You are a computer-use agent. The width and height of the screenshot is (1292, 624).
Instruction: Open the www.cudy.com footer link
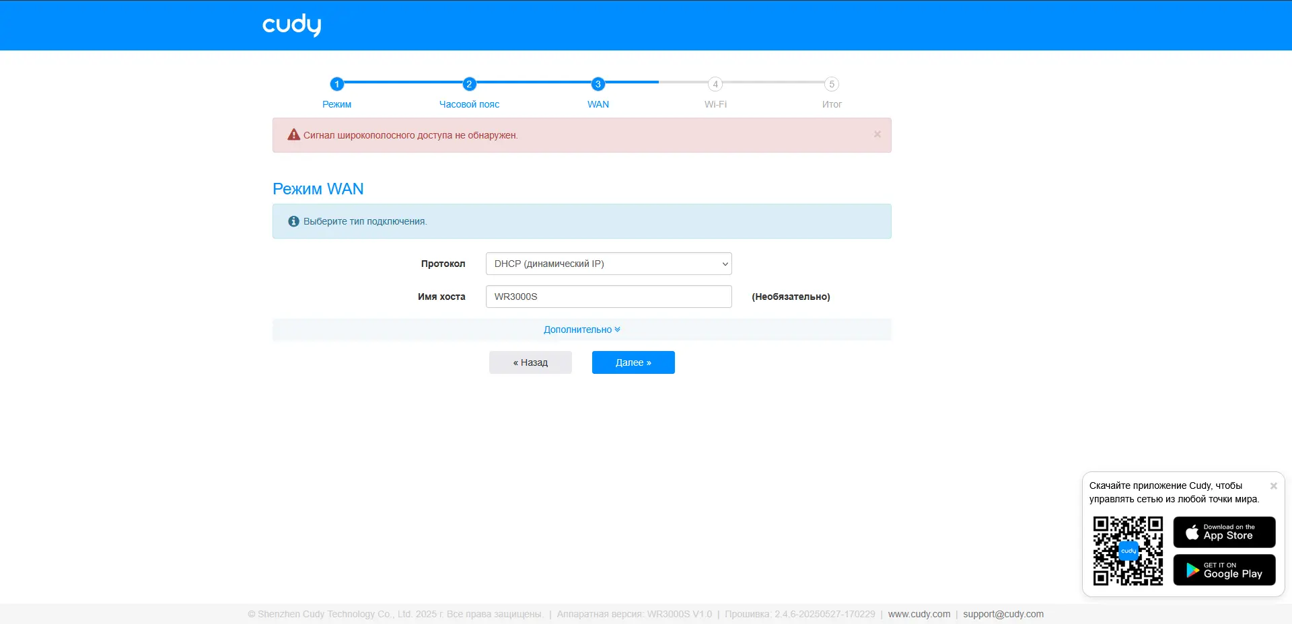(x=919, y=614)
